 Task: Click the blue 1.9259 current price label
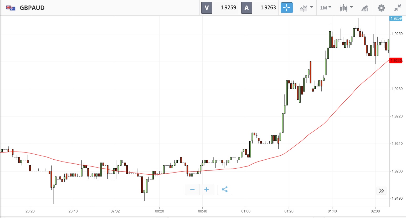click(396, 18)
